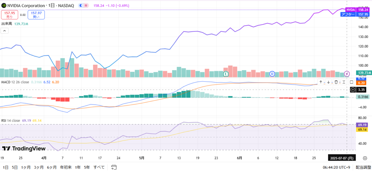The height and width of the screenshot is (172, 372).
Task: Select the 年初来 time range
Action: pos(66,168)
